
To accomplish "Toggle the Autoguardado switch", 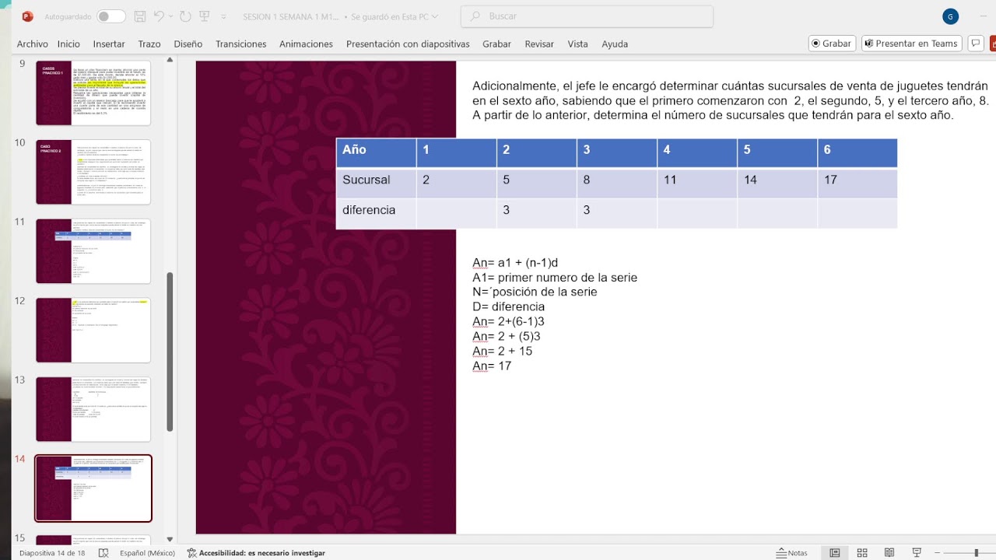I will pyautogui.click(x=111, y=16).
